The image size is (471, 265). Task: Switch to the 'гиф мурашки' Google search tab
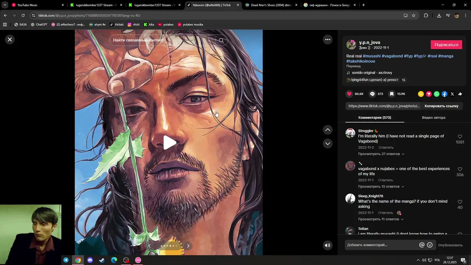coord(330,5)
